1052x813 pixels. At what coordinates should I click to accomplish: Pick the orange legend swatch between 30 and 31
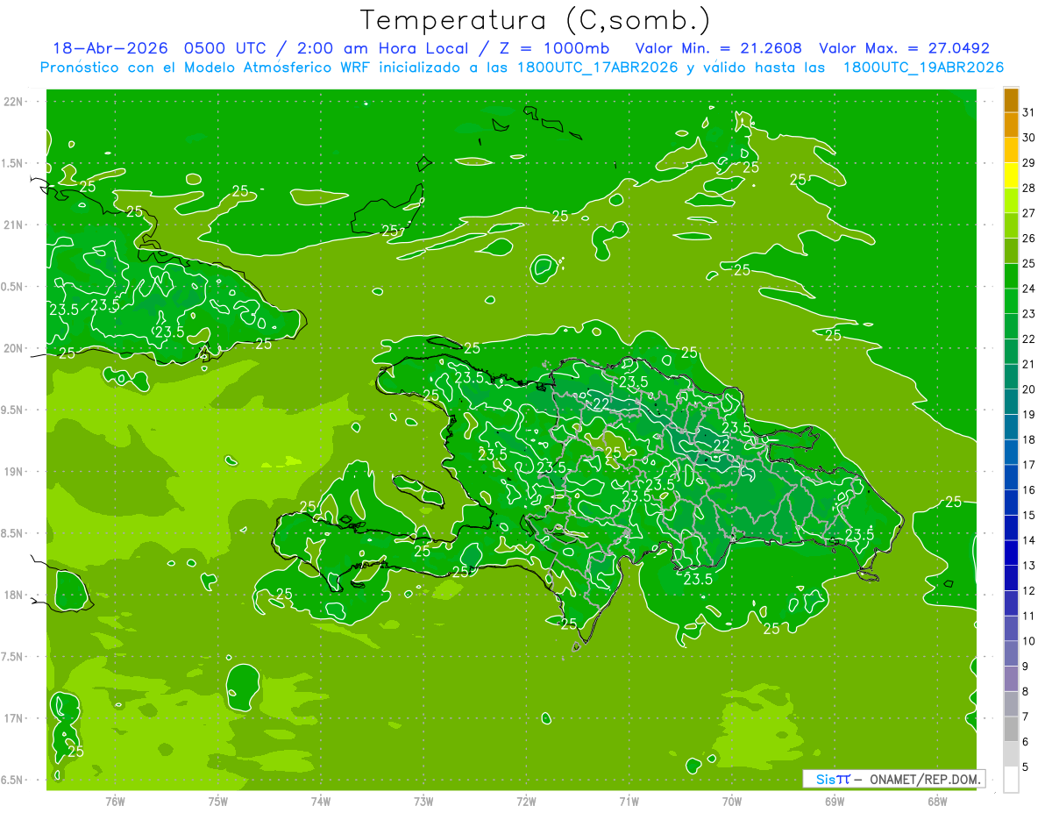(1011, 125)
